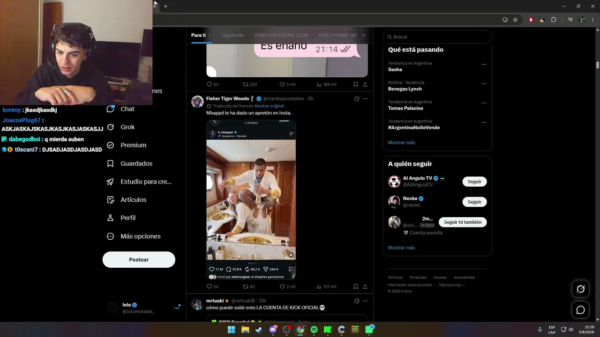Share the tweet with 727 mil views
Viewport: 600px width, 337px height.
(365, 286)
